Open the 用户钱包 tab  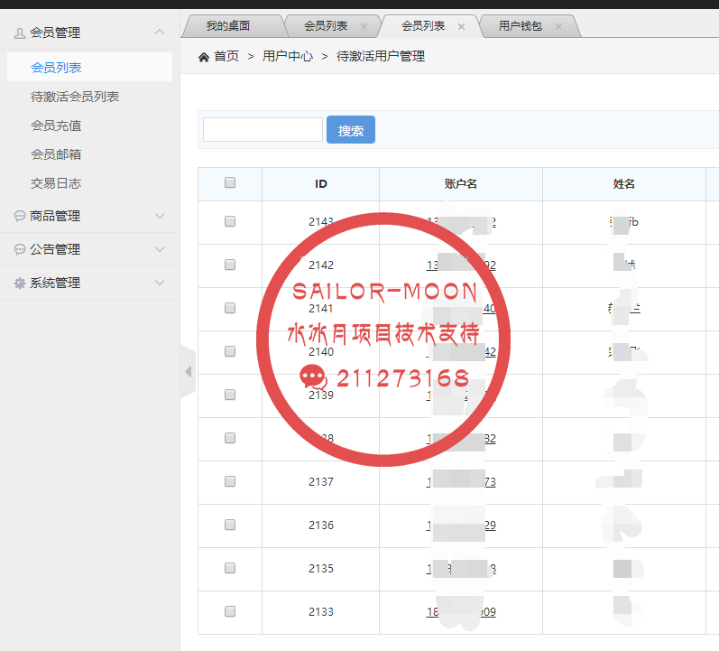tap(521, 26)
